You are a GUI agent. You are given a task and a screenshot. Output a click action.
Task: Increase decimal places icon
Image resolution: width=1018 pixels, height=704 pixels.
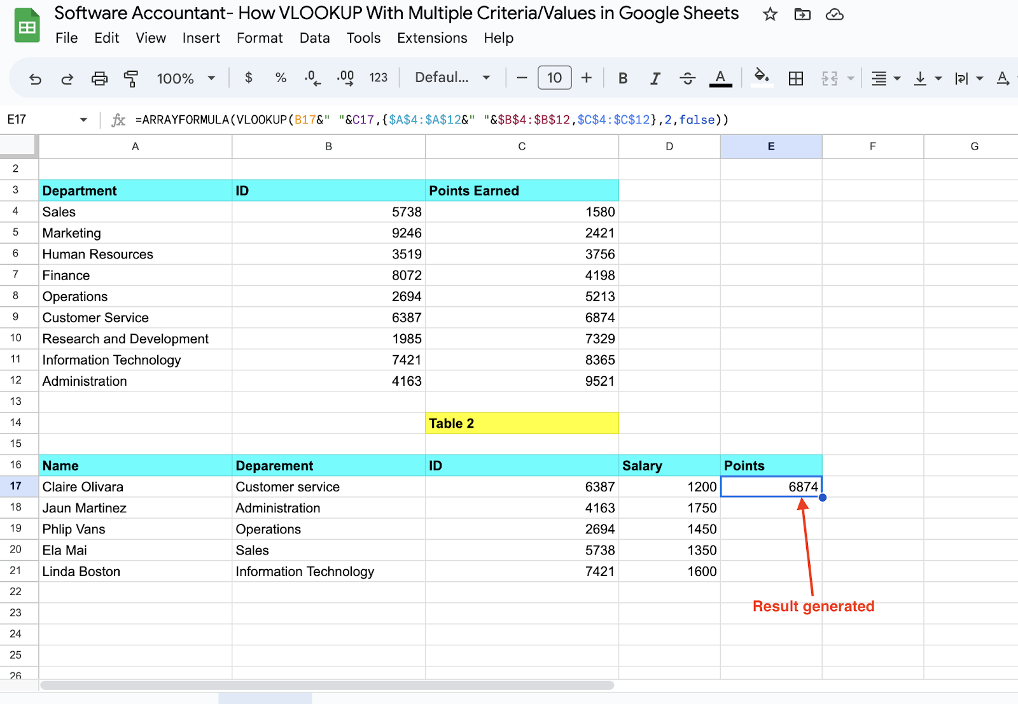(x=345, y=78)
